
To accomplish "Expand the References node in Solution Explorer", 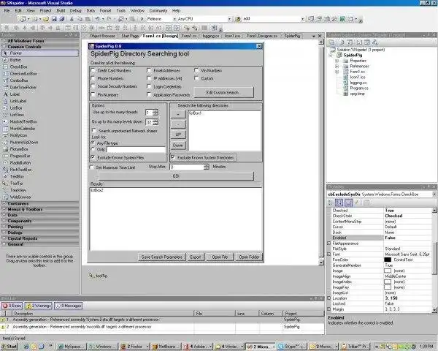I will 337,67.
